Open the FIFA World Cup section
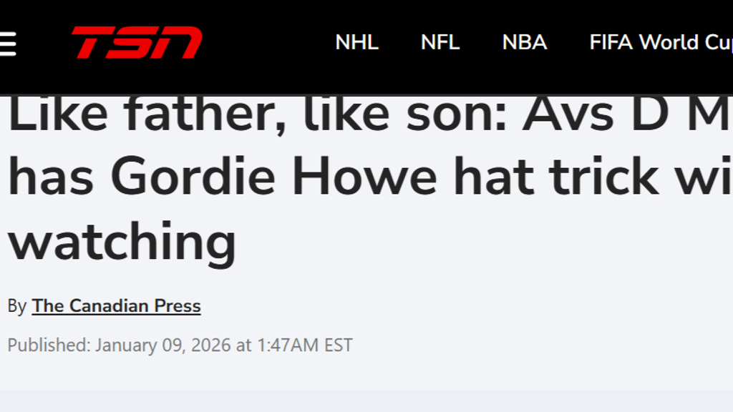This screenshot has width=733, height=412. click(660, 43)
